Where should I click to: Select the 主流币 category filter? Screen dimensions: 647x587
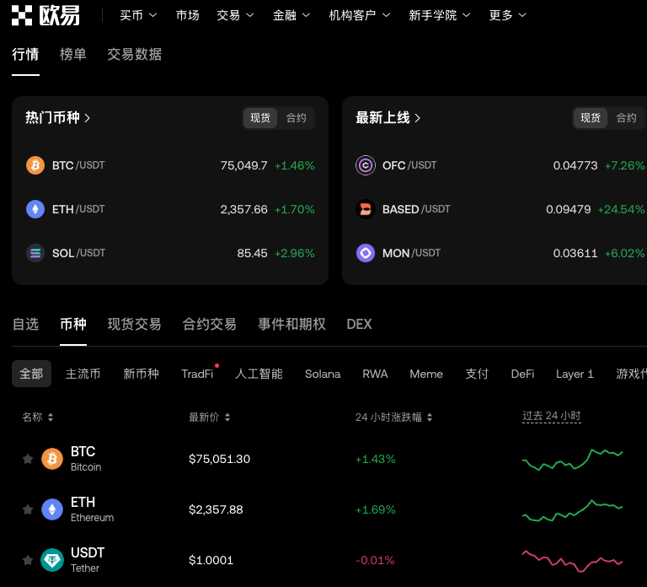pos(83,374)
